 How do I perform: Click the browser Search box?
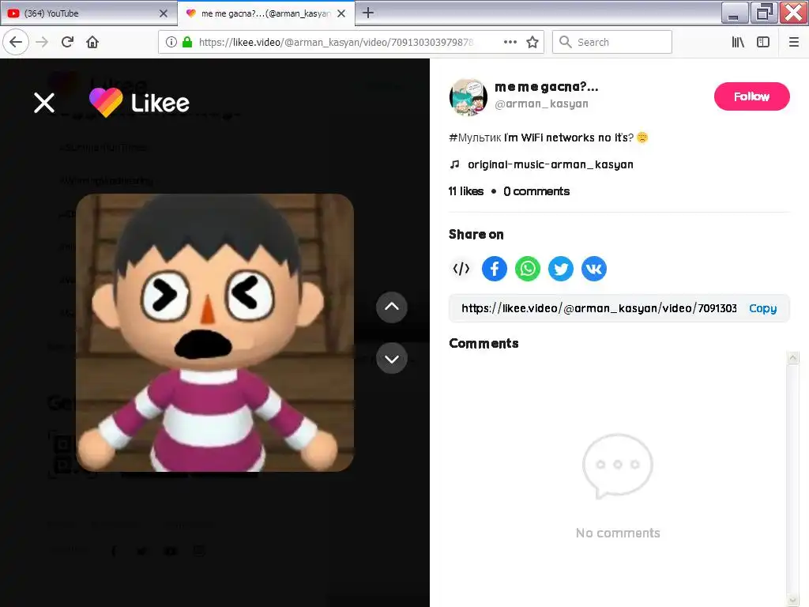pyautogui.click(x=612, y=42)
